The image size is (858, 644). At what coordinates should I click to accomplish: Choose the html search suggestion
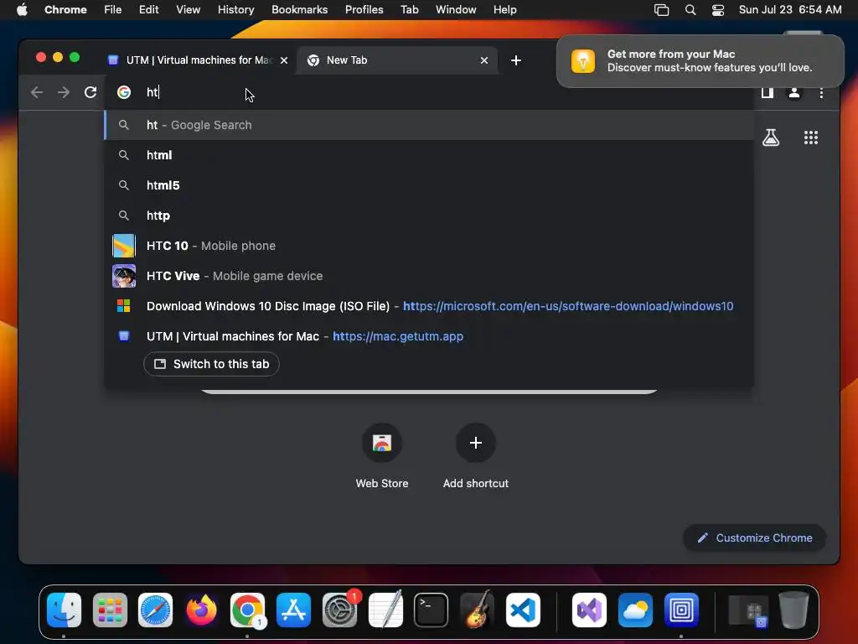[x=429, y=155]
